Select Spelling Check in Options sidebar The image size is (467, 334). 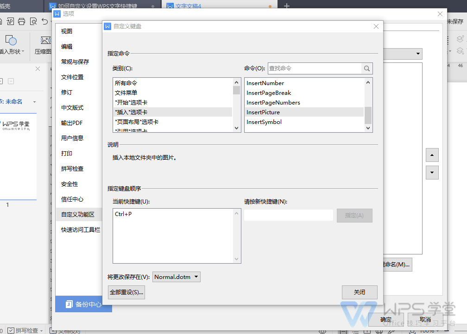[72, 169]
